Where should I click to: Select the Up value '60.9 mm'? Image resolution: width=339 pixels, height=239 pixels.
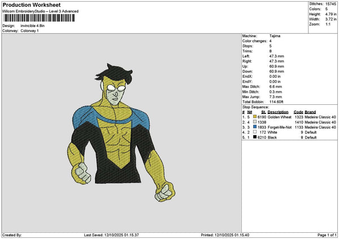tap(276, 66)
